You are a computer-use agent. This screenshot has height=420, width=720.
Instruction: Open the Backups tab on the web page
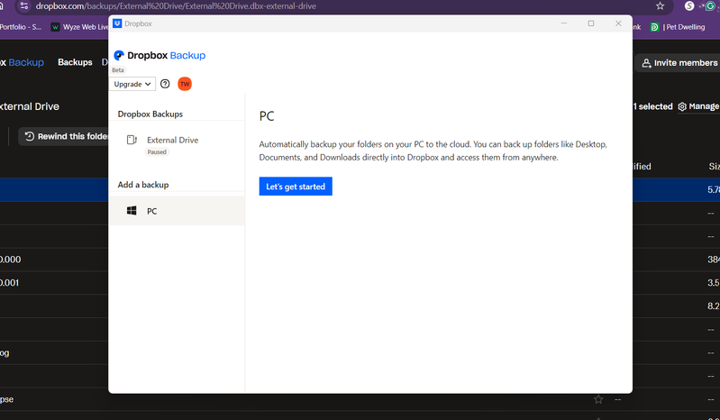coord(75,62)
